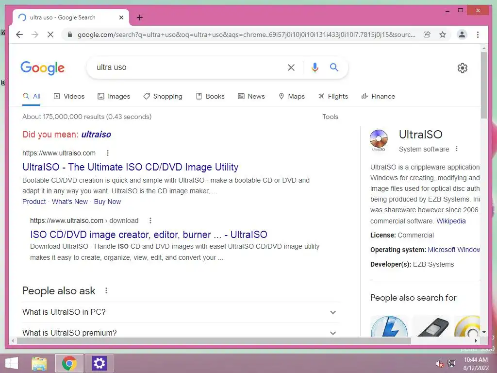
Task: Stop loading the page
Action: (50, 34)
